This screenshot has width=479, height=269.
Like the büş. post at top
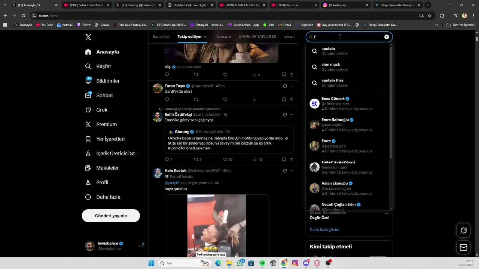click(225, 74)
